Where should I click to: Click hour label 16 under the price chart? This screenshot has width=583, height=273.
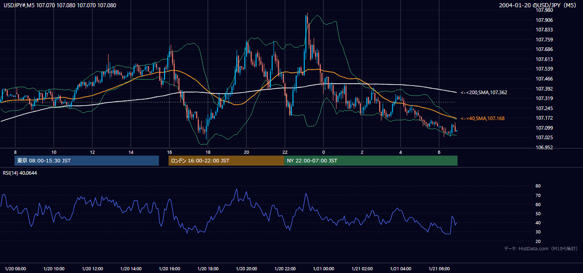point(169,152)
